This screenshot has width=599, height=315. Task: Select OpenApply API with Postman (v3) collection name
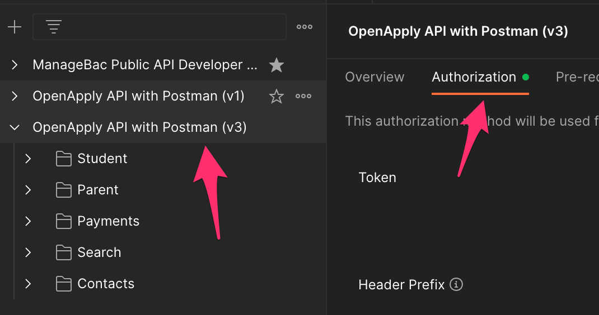[x=139, y=127]
